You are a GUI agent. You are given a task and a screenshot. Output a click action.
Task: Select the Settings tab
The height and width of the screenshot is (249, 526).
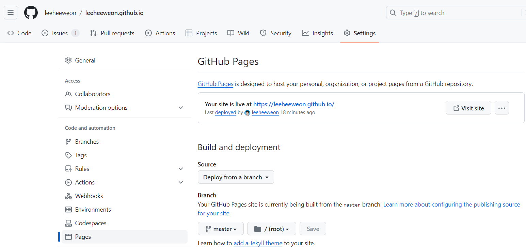360,33
